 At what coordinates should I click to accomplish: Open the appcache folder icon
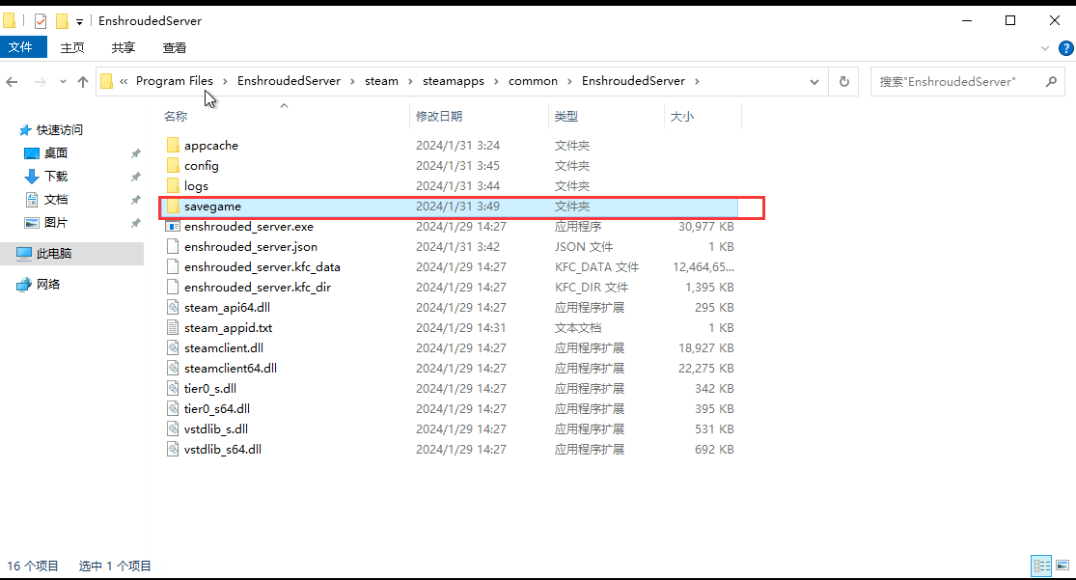coord(173,146)
